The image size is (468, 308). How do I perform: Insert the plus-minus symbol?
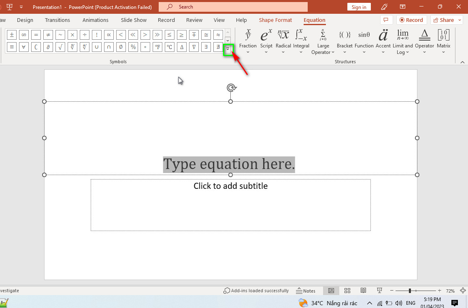click(x=12, y=35)
